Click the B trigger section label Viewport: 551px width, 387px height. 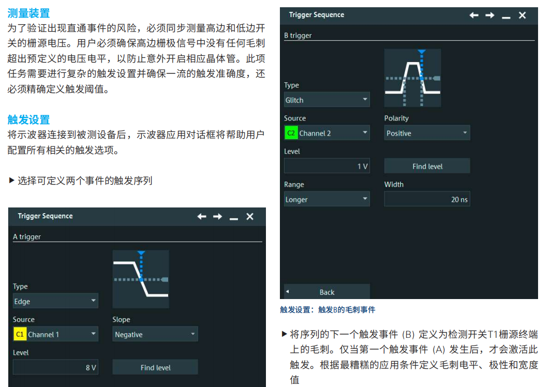pyautogui.click(x=297, y=36)
